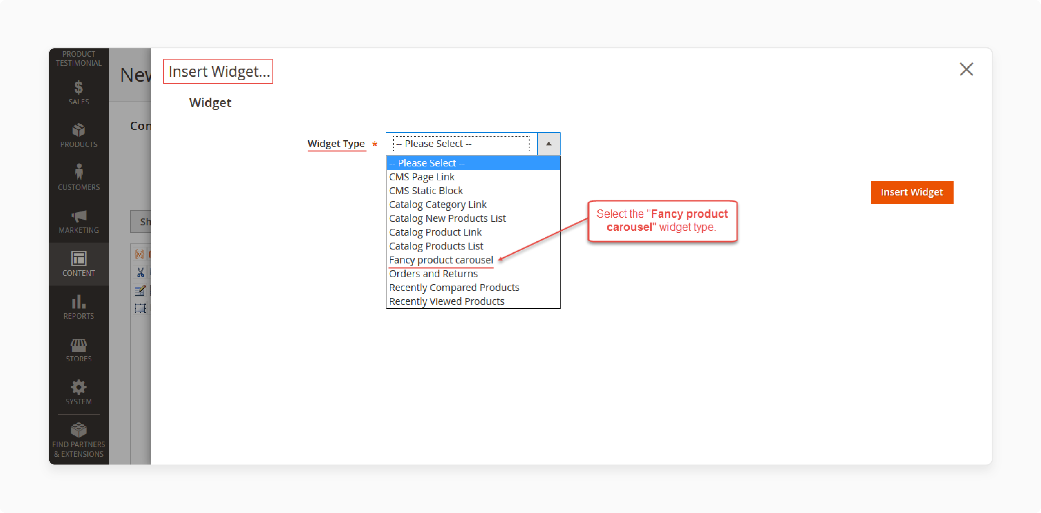The height and width of the screenshot is (513, 1041).
Task: Select Orders and Returns option
Action: coord(473,273)
